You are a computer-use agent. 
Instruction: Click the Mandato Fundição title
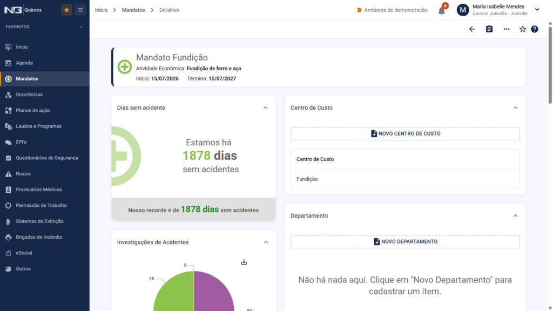coord(172,57)
